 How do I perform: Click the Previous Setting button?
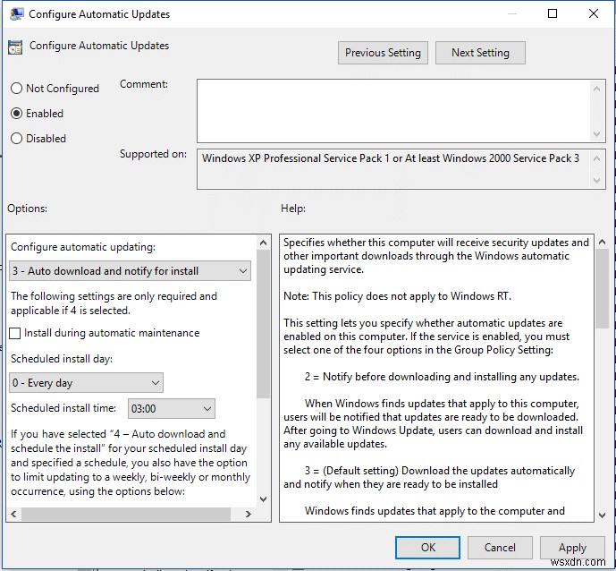[383, 53]
